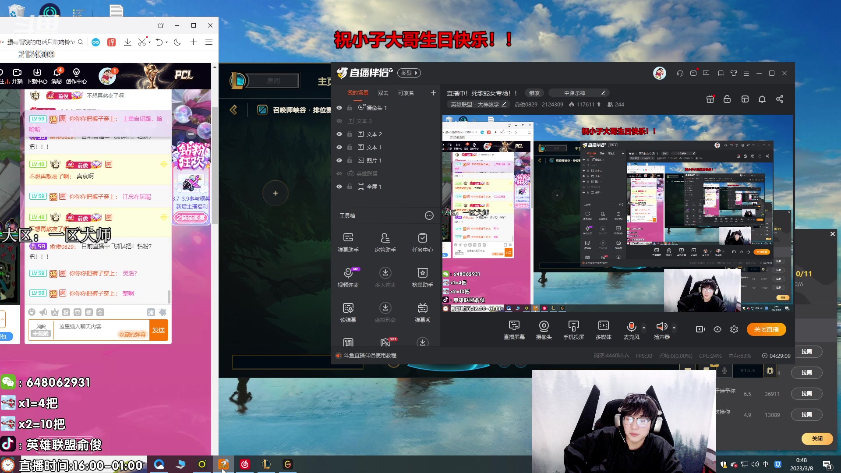Click 修改 to edit the stream title
This screenshot has width=841, height=473.
(x=534, y=93)
